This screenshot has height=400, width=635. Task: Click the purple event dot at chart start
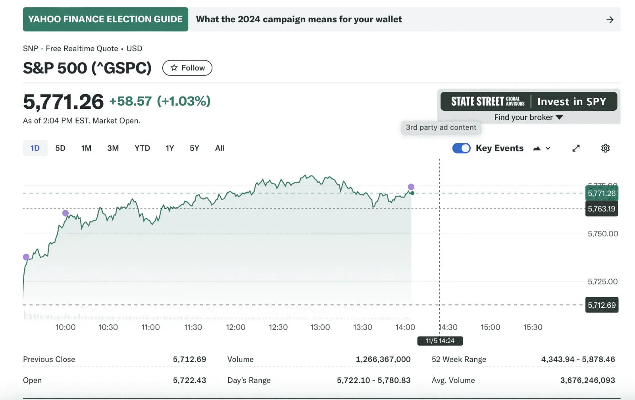(x=26, y=257)
